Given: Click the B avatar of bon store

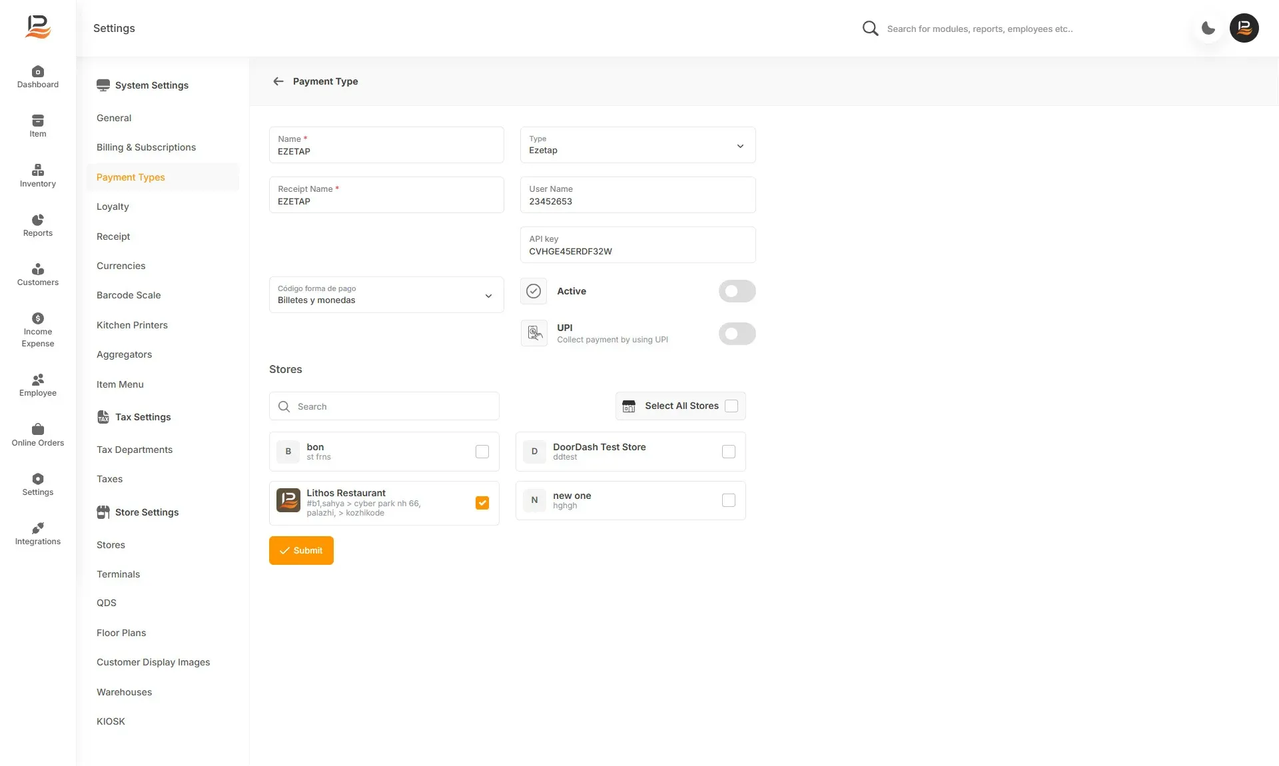Looking at the screenshot, I should [x=288, y=451].
